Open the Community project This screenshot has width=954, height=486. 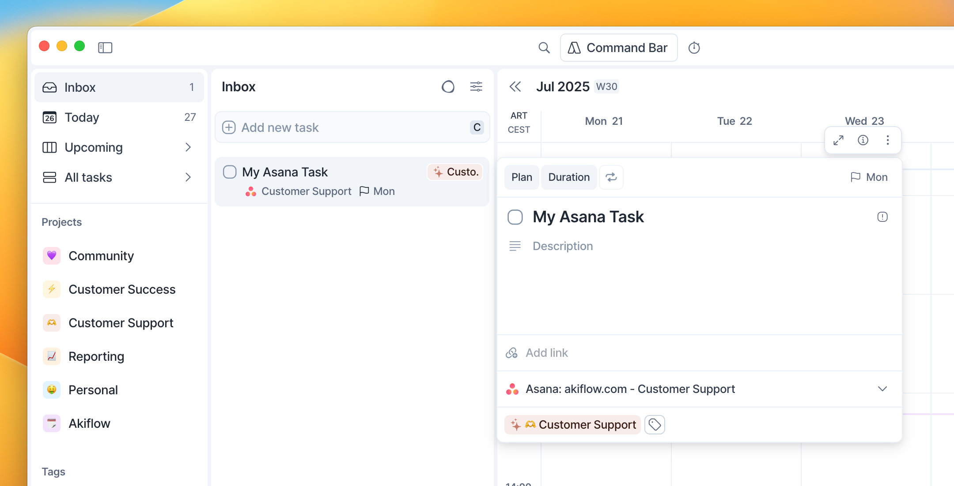(x=101, y=256)
